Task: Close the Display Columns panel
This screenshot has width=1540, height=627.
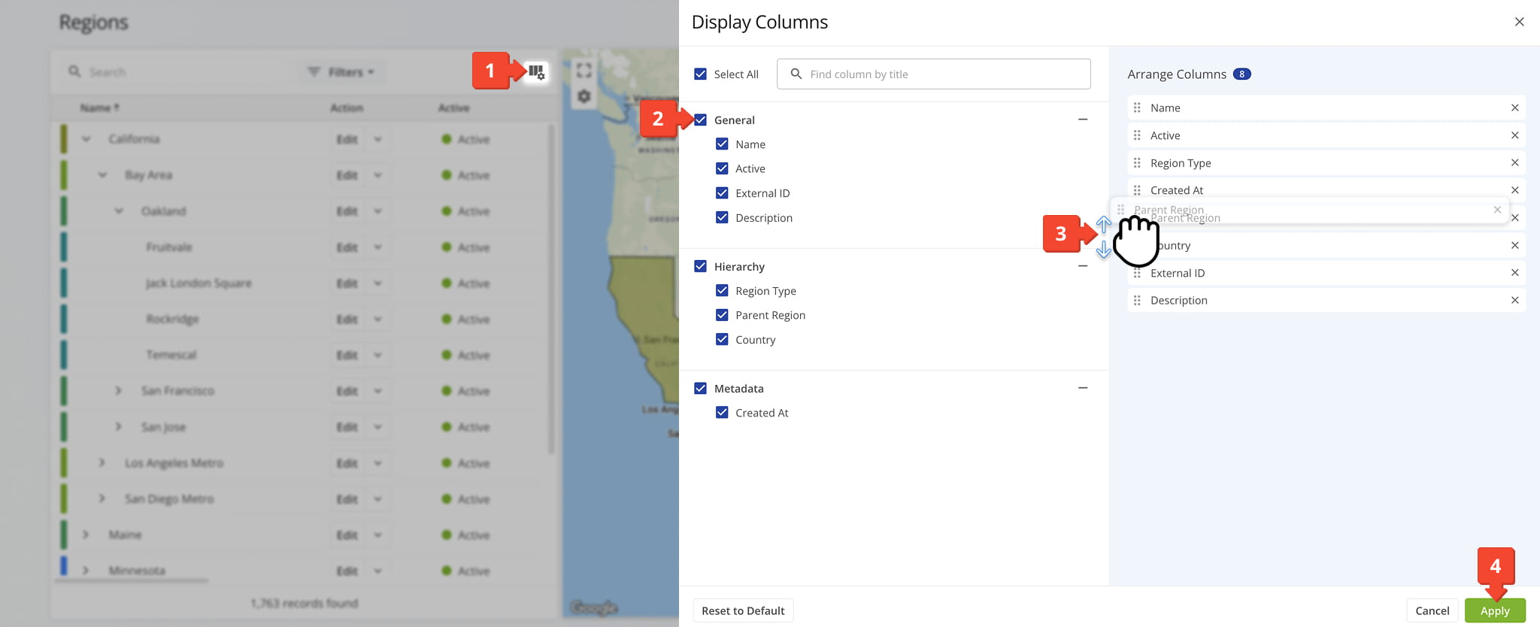Action: (x=1519, y=22)
